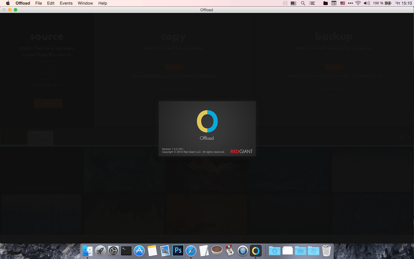Open the Offload application menu
The height and width of the screenshot is (259, 414).
point(23,3)
